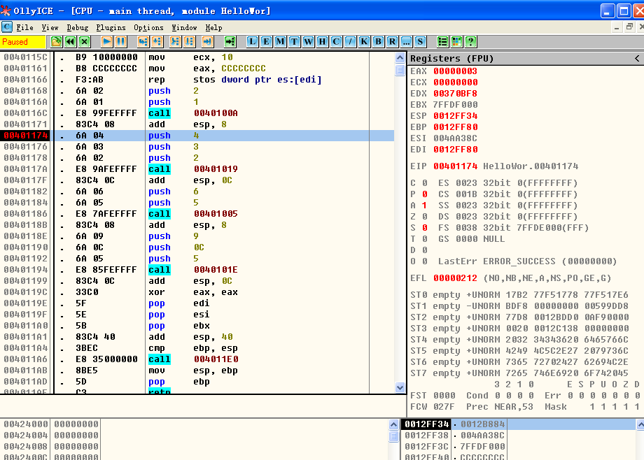Open the Memory map with the M button
The width and height of the screenshot is (644, 460).
pyautogui.click(x=280, y=41)
